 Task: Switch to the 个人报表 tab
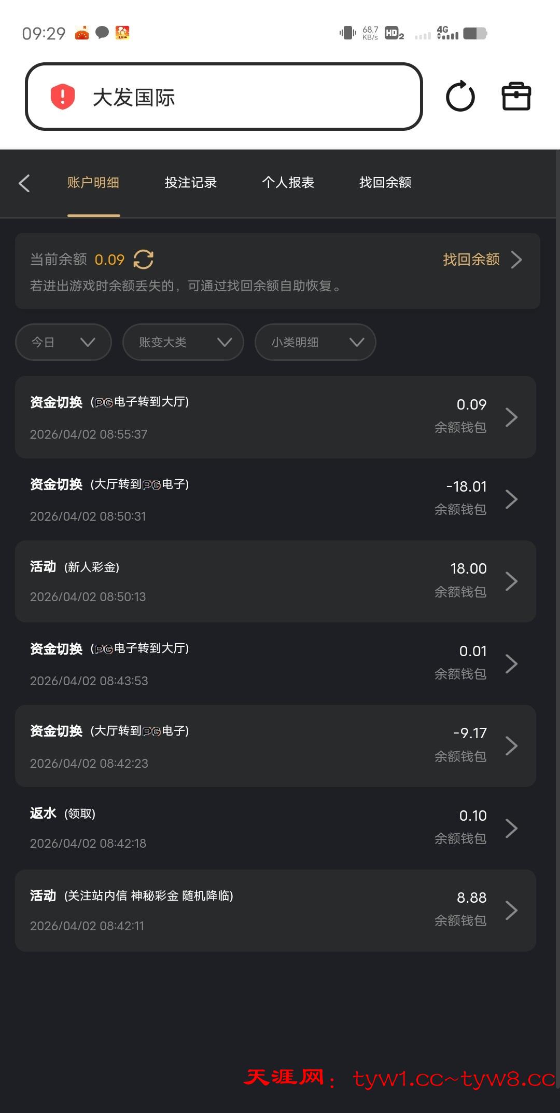(x=288, y=183)
